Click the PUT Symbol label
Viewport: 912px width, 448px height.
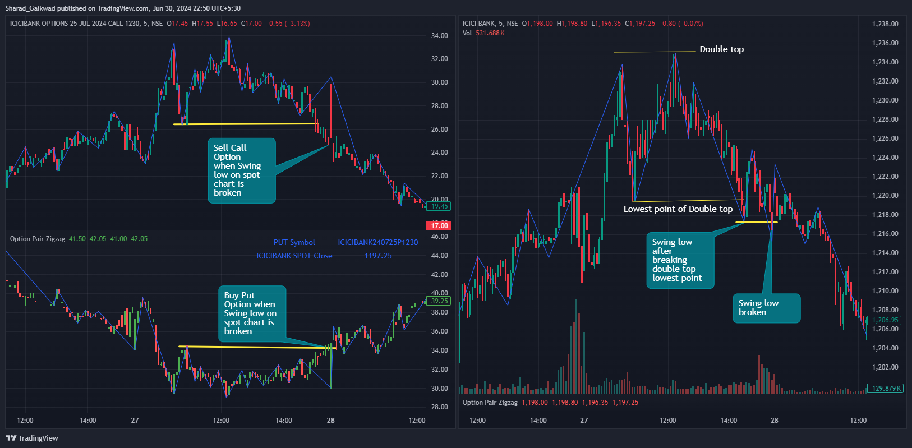pos(294,242)
